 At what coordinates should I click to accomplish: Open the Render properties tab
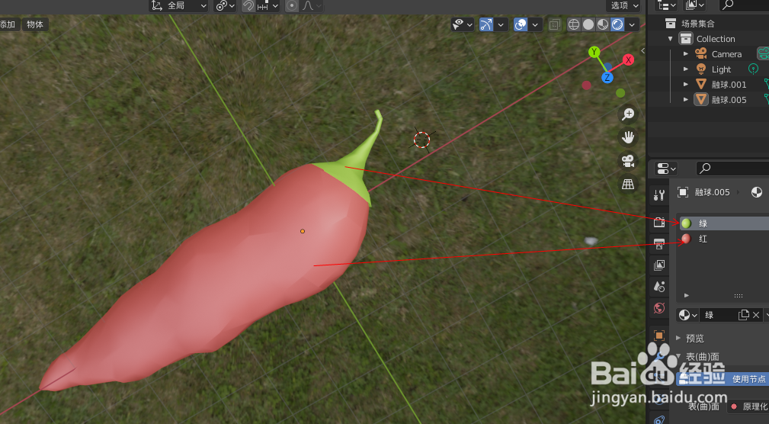pyautogui.click(x=659, y=222)
